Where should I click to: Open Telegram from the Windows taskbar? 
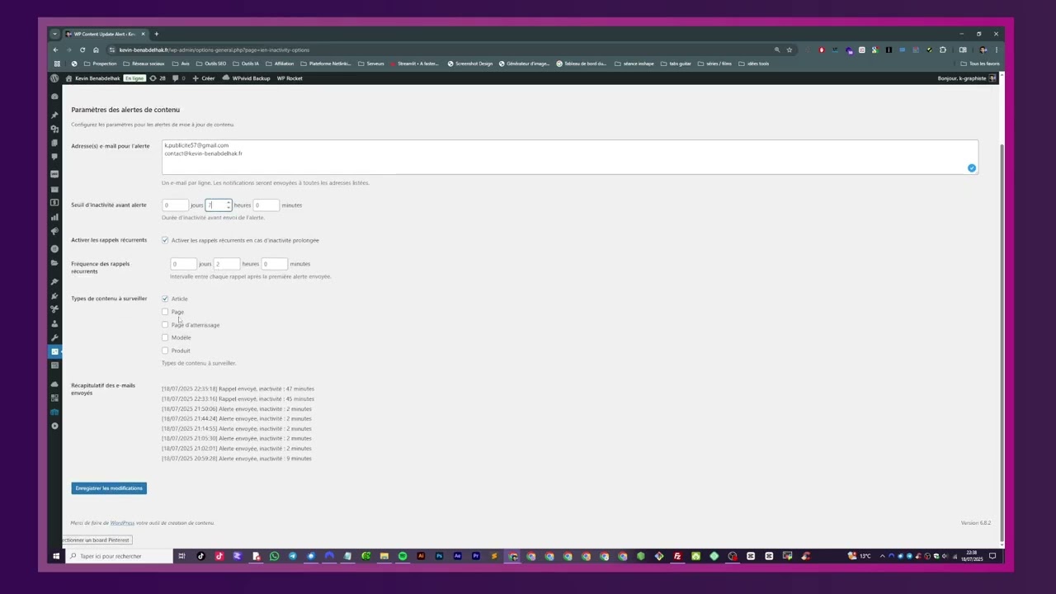click(292, 556)
